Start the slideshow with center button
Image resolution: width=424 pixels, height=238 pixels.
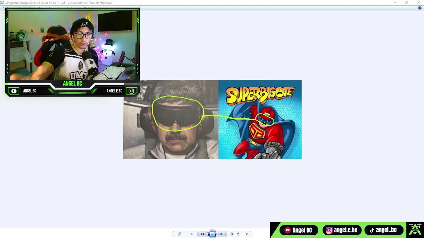[x=212, y=234]
